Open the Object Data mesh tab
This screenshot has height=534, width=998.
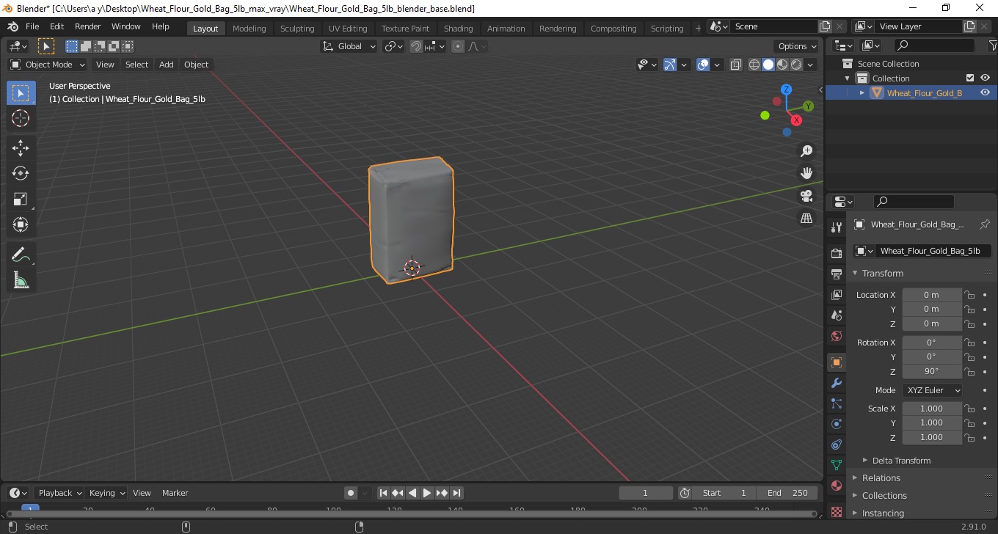tap(837, 465)
